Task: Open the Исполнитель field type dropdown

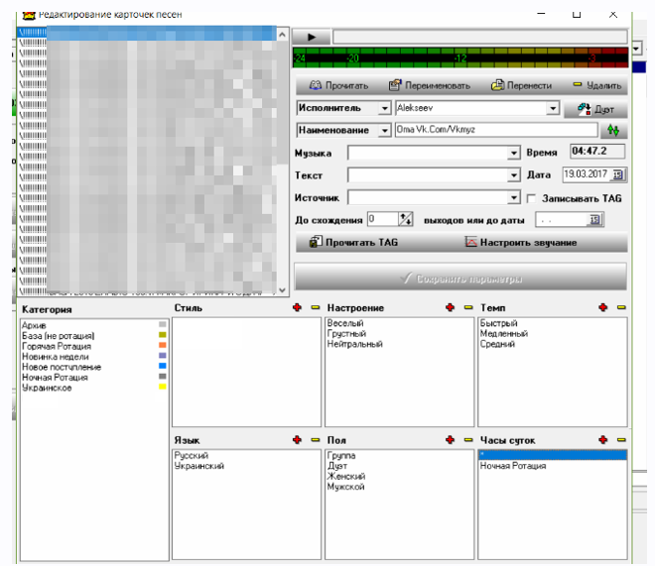Action: click(384, 108)
